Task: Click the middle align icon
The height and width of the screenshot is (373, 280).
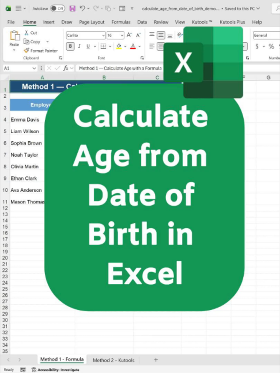Action: point(161,35)
